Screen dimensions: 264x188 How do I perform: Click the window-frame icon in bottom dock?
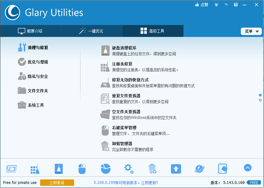coord(12,169)
